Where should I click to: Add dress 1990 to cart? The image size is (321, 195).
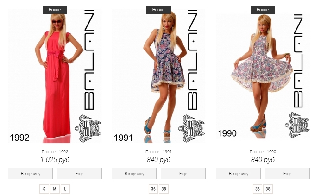click(238, 174)
